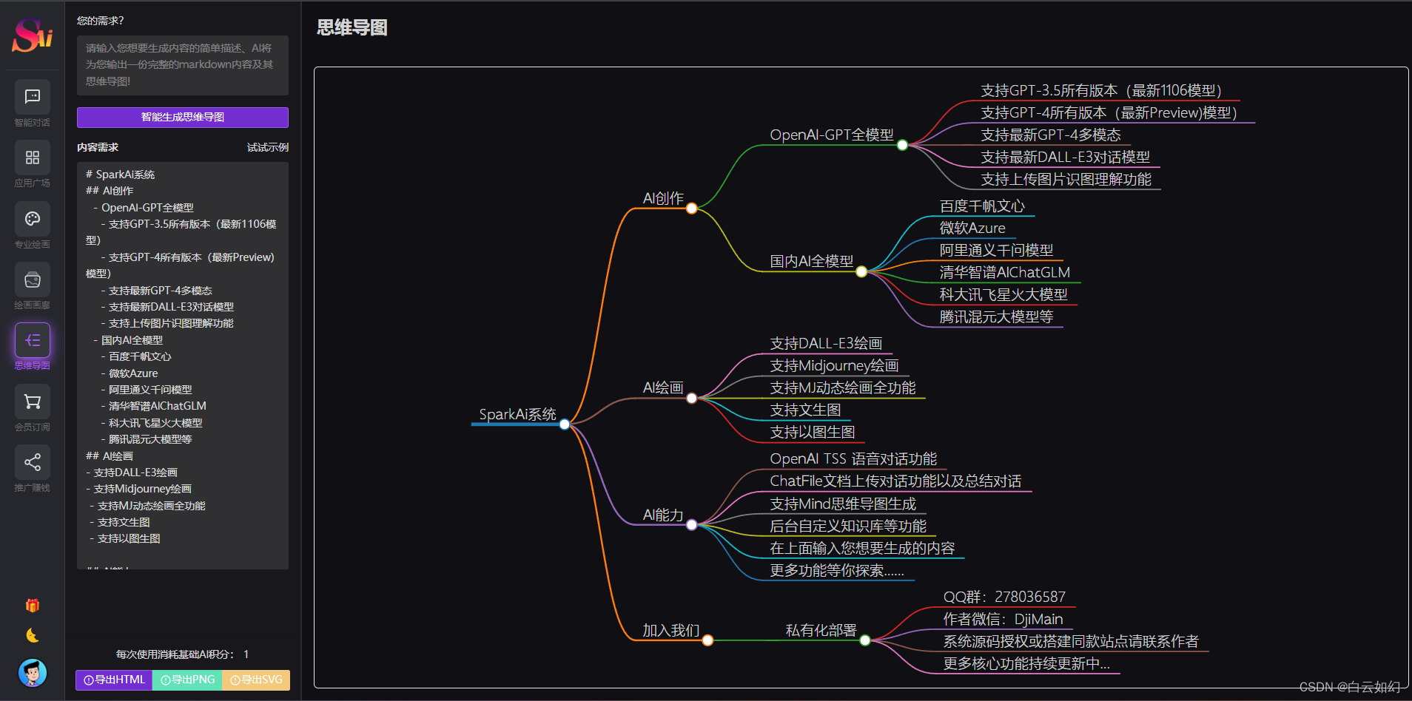Click the 后台自定义知识库等功能 node
1412x701 pixels.
(848, 526)
